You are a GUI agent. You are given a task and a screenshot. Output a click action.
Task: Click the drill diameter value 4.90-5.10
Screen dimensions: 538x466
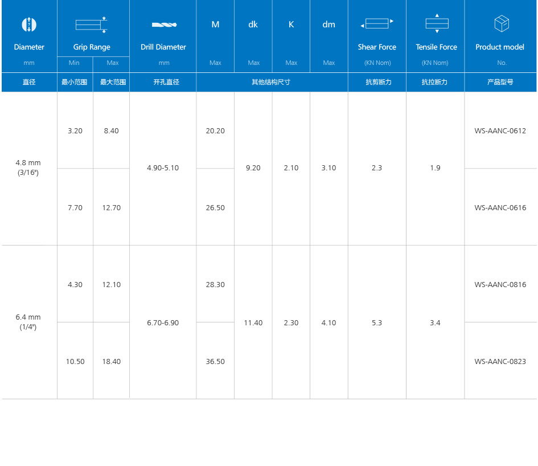[163, 168]
